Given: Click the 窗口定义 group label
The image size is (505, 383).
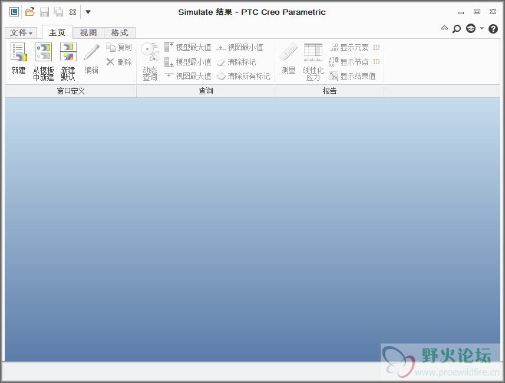Looking at the screenshot, I should point(71,91).
